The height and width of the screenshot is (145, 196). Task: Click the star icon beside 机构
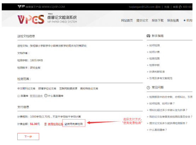[x=184, y=21]
